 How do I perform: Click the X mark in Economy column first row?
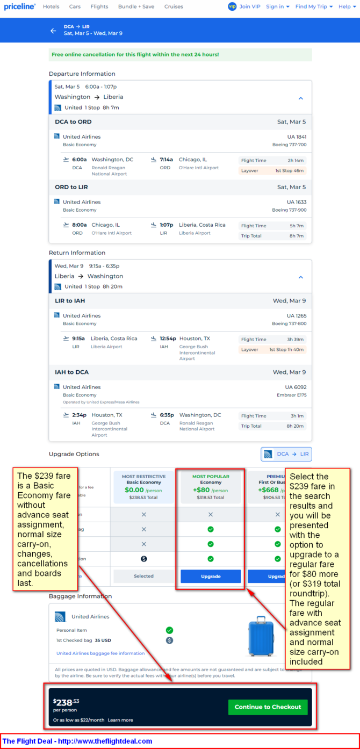coord(211,514)
